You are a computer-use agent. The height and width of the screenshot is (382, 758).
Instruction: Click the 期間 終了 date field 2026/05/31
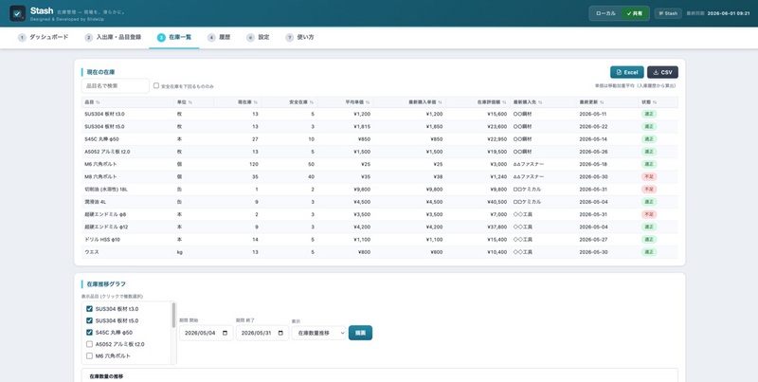coord(262,333)
